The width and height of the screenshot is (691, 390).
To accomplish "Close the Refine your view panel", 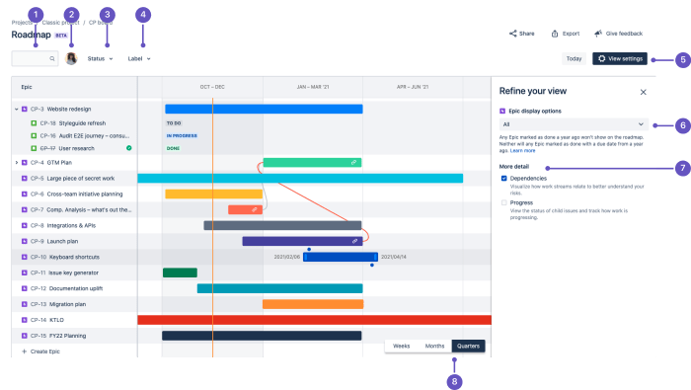I will click(643, 92).
